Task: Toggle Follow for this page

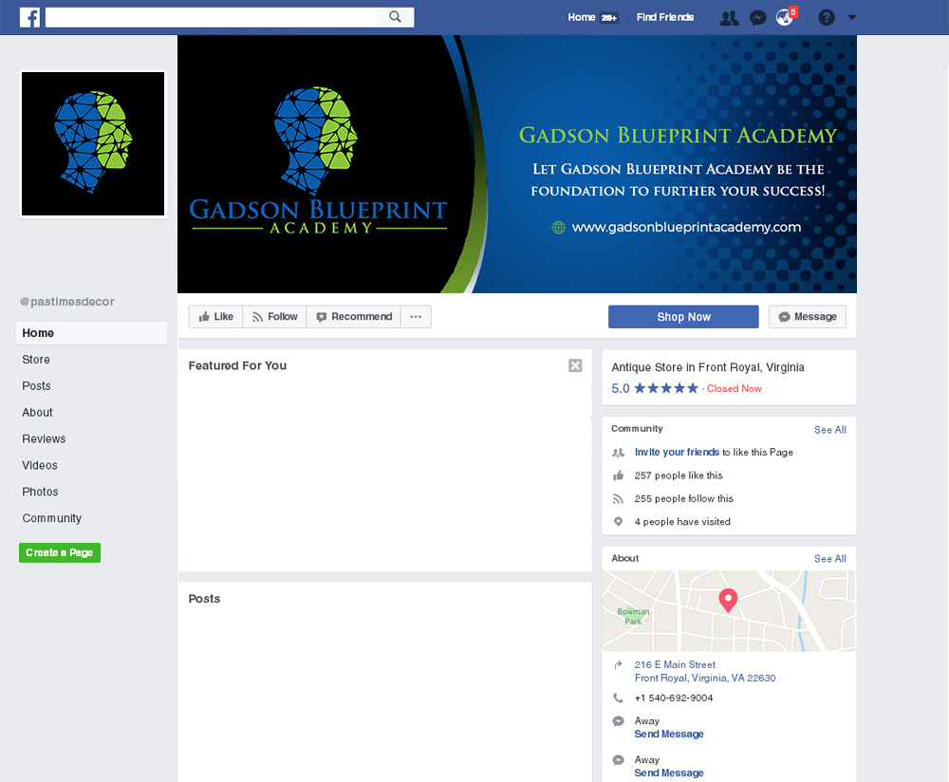Action: tap(274, 316)
